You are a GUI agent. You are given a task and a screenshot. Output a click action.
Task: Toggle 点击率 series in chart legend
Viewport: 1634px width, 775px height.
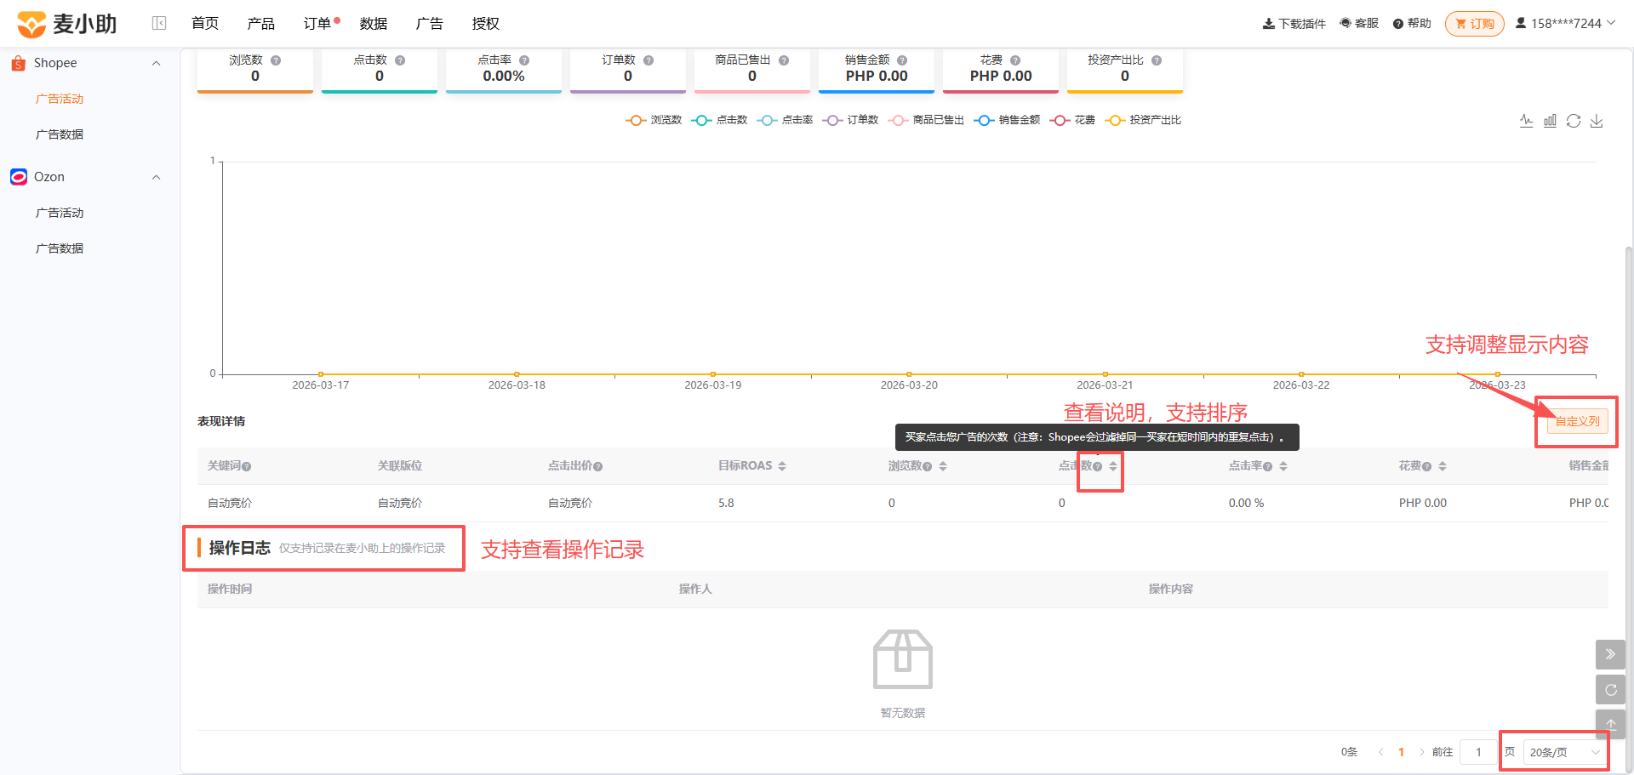785,120
